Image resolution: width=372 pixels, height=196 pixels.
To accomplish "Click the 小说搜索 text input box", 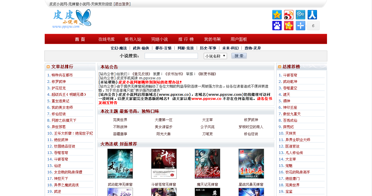I will tap(171, 56).
